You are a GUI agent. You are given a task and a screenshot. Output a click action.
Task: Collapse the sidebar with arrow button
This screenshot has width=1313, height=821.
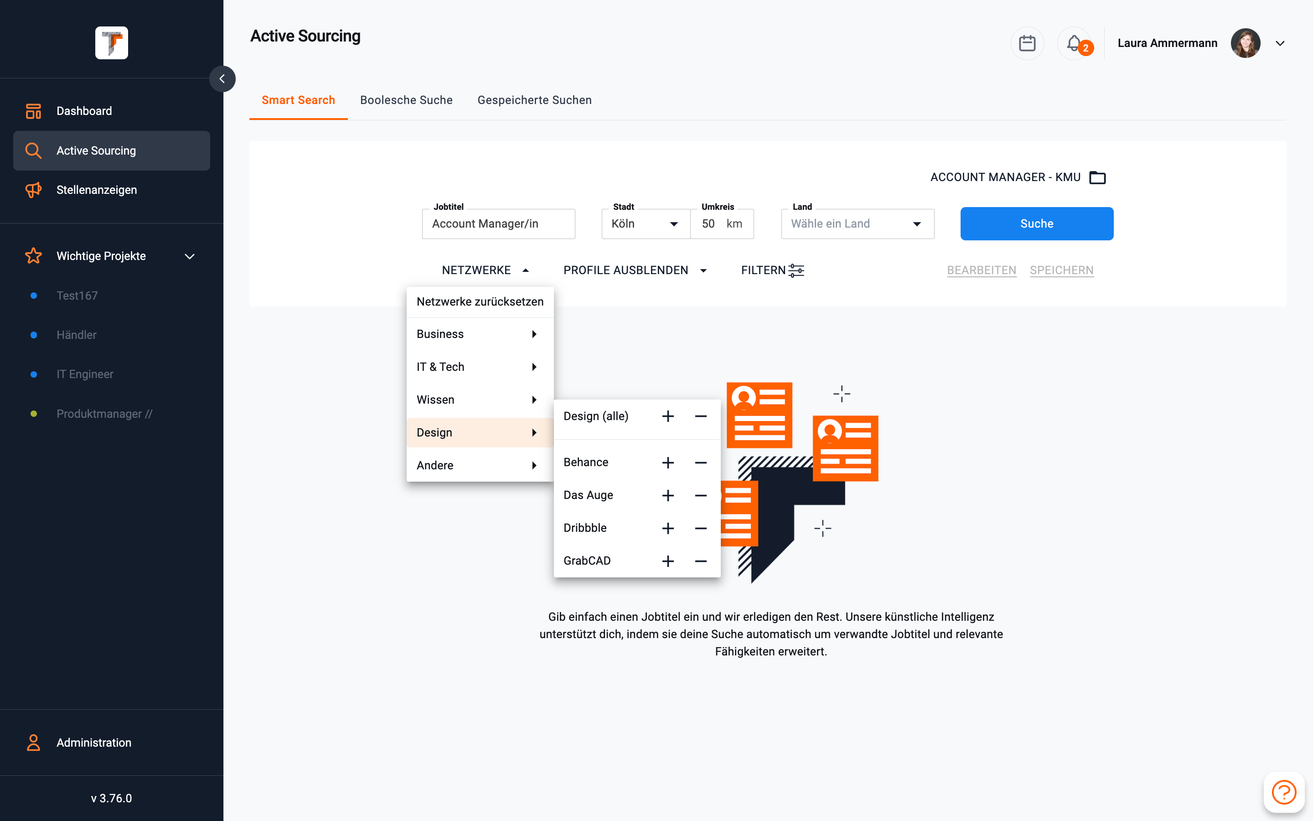tap(222, 79)
